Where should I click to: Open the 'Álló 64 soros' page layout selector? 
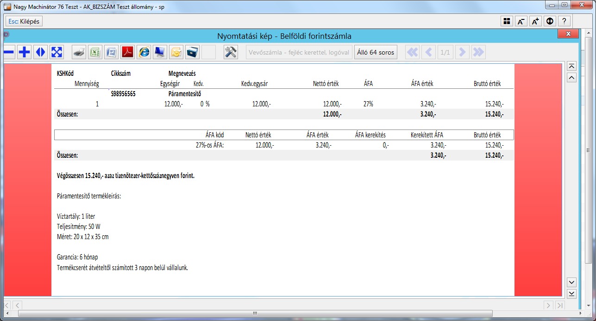(376, 52)
